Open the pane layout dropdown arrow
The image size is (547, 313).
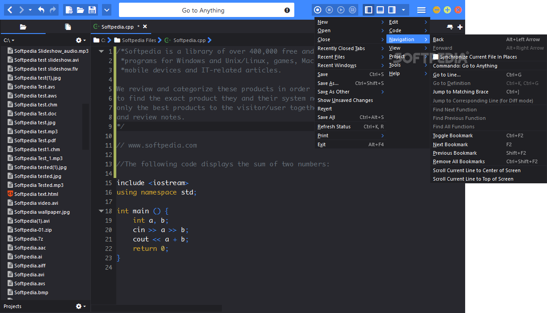point(403,10)
